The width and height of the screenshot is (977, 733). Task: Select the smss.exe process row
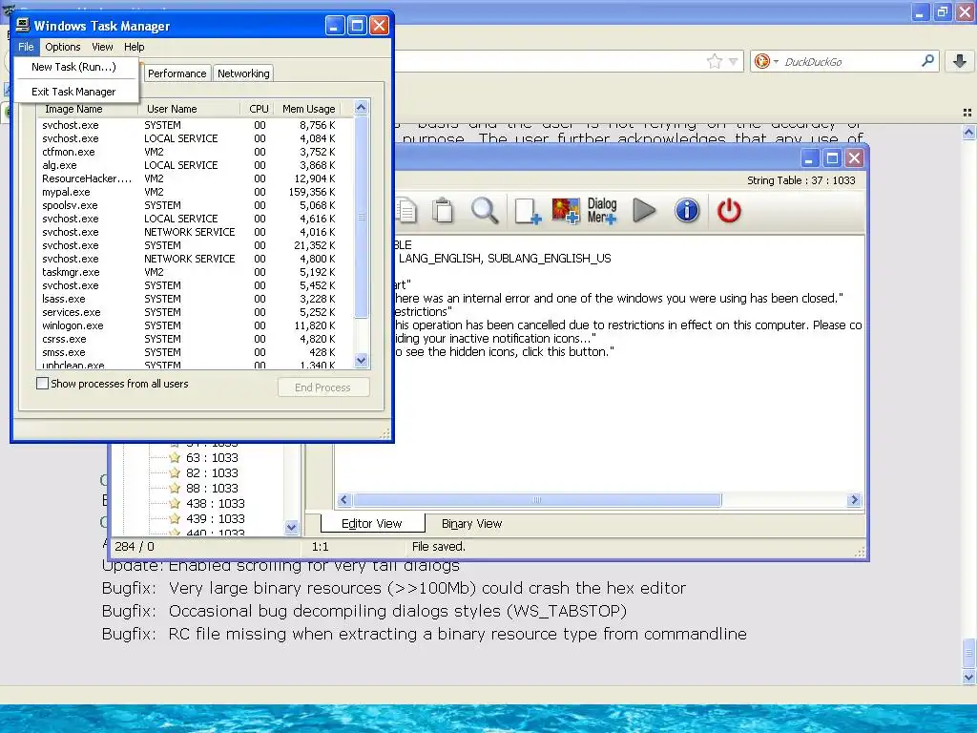coord(190,352)
